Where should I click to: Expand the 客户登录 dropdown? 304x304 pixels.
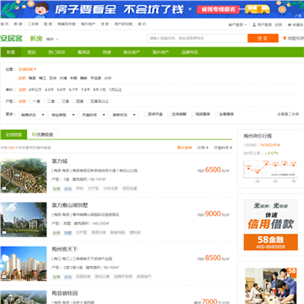[237, 24]
